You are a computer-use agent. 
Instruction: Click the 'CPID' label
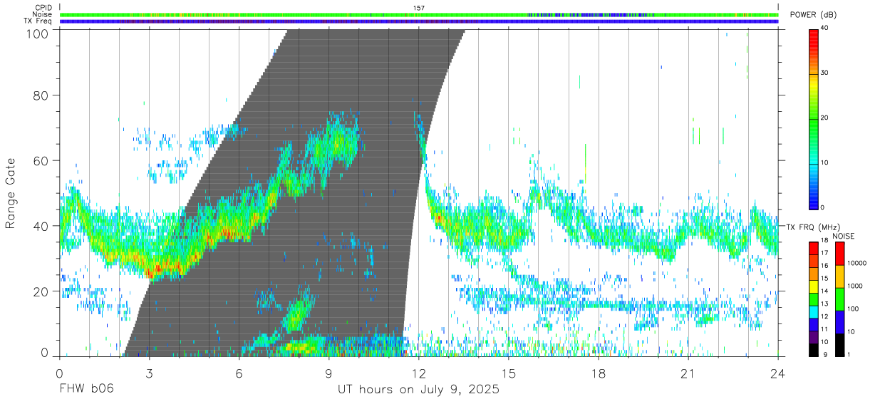(x=43, y=7)
